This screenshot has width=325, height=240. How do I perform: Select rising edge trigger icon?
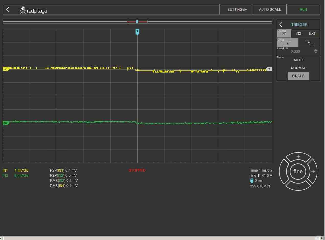pyautogui.click(x=288, y=43)
